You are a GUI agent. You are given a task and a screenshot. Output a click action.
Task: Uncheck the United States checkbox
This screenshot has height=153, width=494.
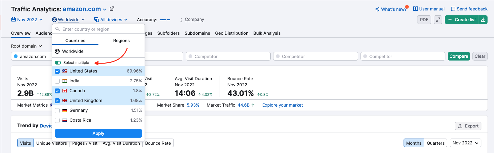pyautogui.click(x=57, y=71)
